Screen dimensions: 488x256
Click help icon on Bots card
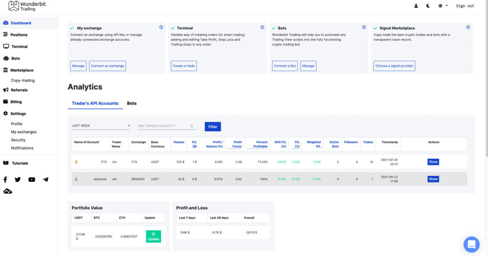click(364, 27)
